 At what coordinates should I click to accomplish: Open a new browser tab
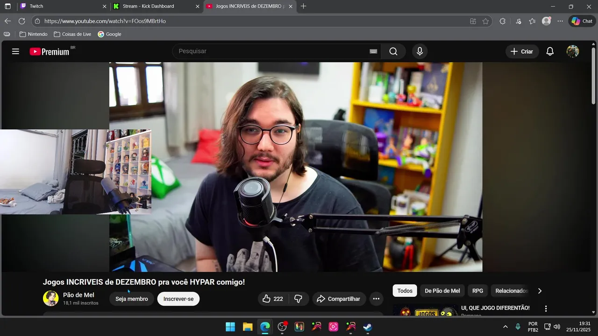click(304, 6)
